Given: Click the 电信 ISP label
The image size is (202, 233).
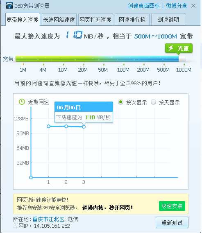Looking at the screenshot, I should [73, 219].
